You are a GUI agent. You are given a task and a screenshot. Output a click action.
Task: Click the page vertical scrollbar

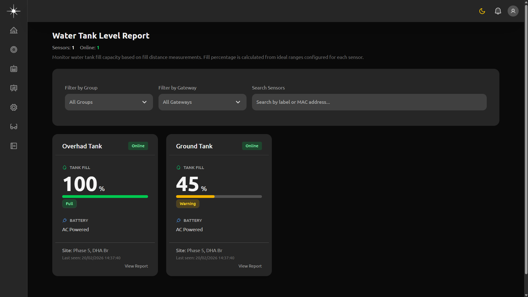click(x=526, y=138)
